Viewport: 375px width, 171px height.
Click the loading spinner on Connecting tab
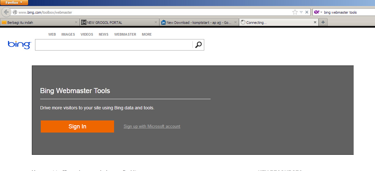pyautogui.click(x=243, y=23)
